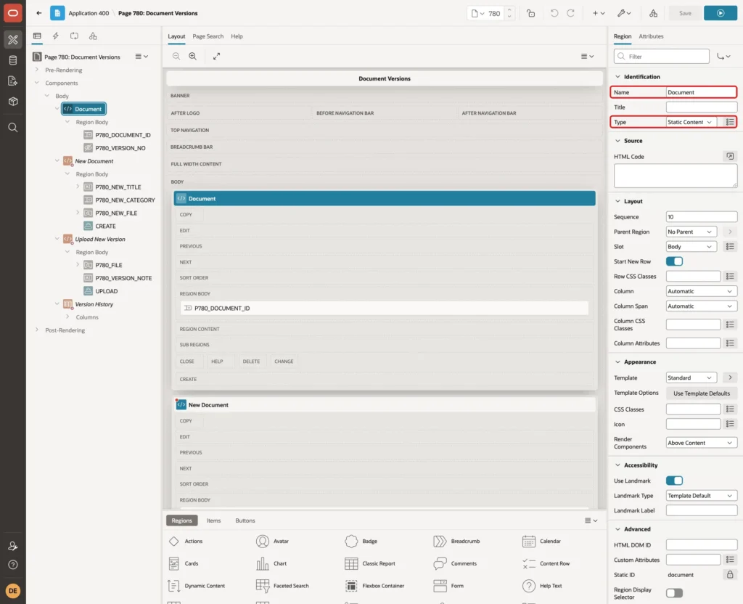Add a Chart region from gallery

click(271, 563)
